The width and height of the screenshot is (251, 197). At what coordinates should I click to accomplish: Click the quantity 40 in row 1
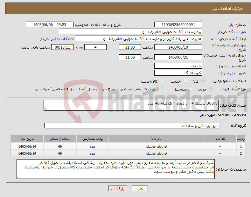(x=60, y=146)
